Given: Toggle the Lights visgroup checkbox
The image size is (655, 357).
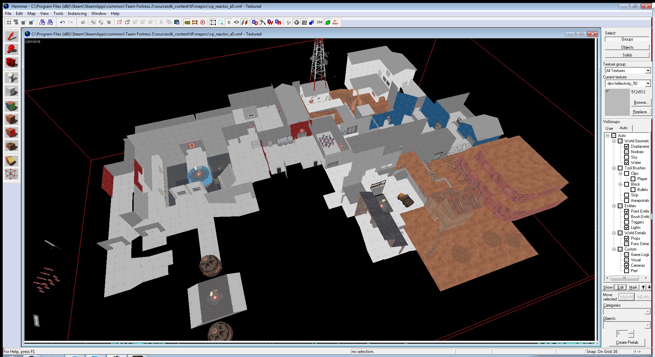Looking at the screenshot, I should click(627, 228).
